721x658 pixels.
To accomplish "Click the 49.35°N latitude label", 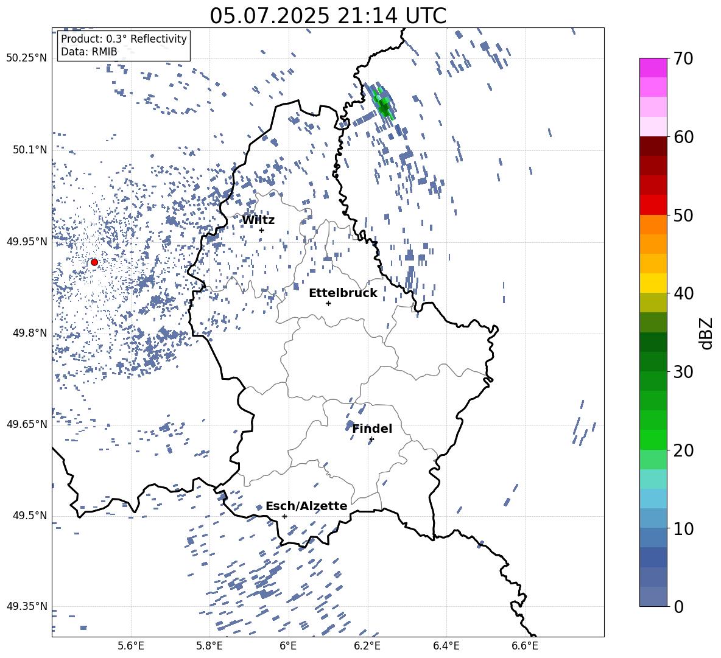I will [27, 606].
